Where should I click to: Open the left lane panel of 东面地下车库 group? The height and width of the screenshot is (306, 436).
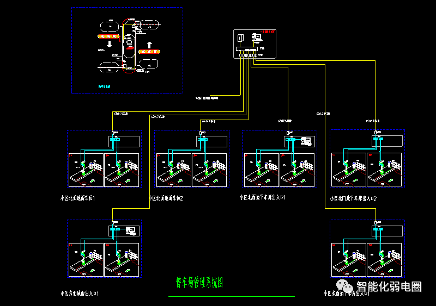click(x=349, y=260)
